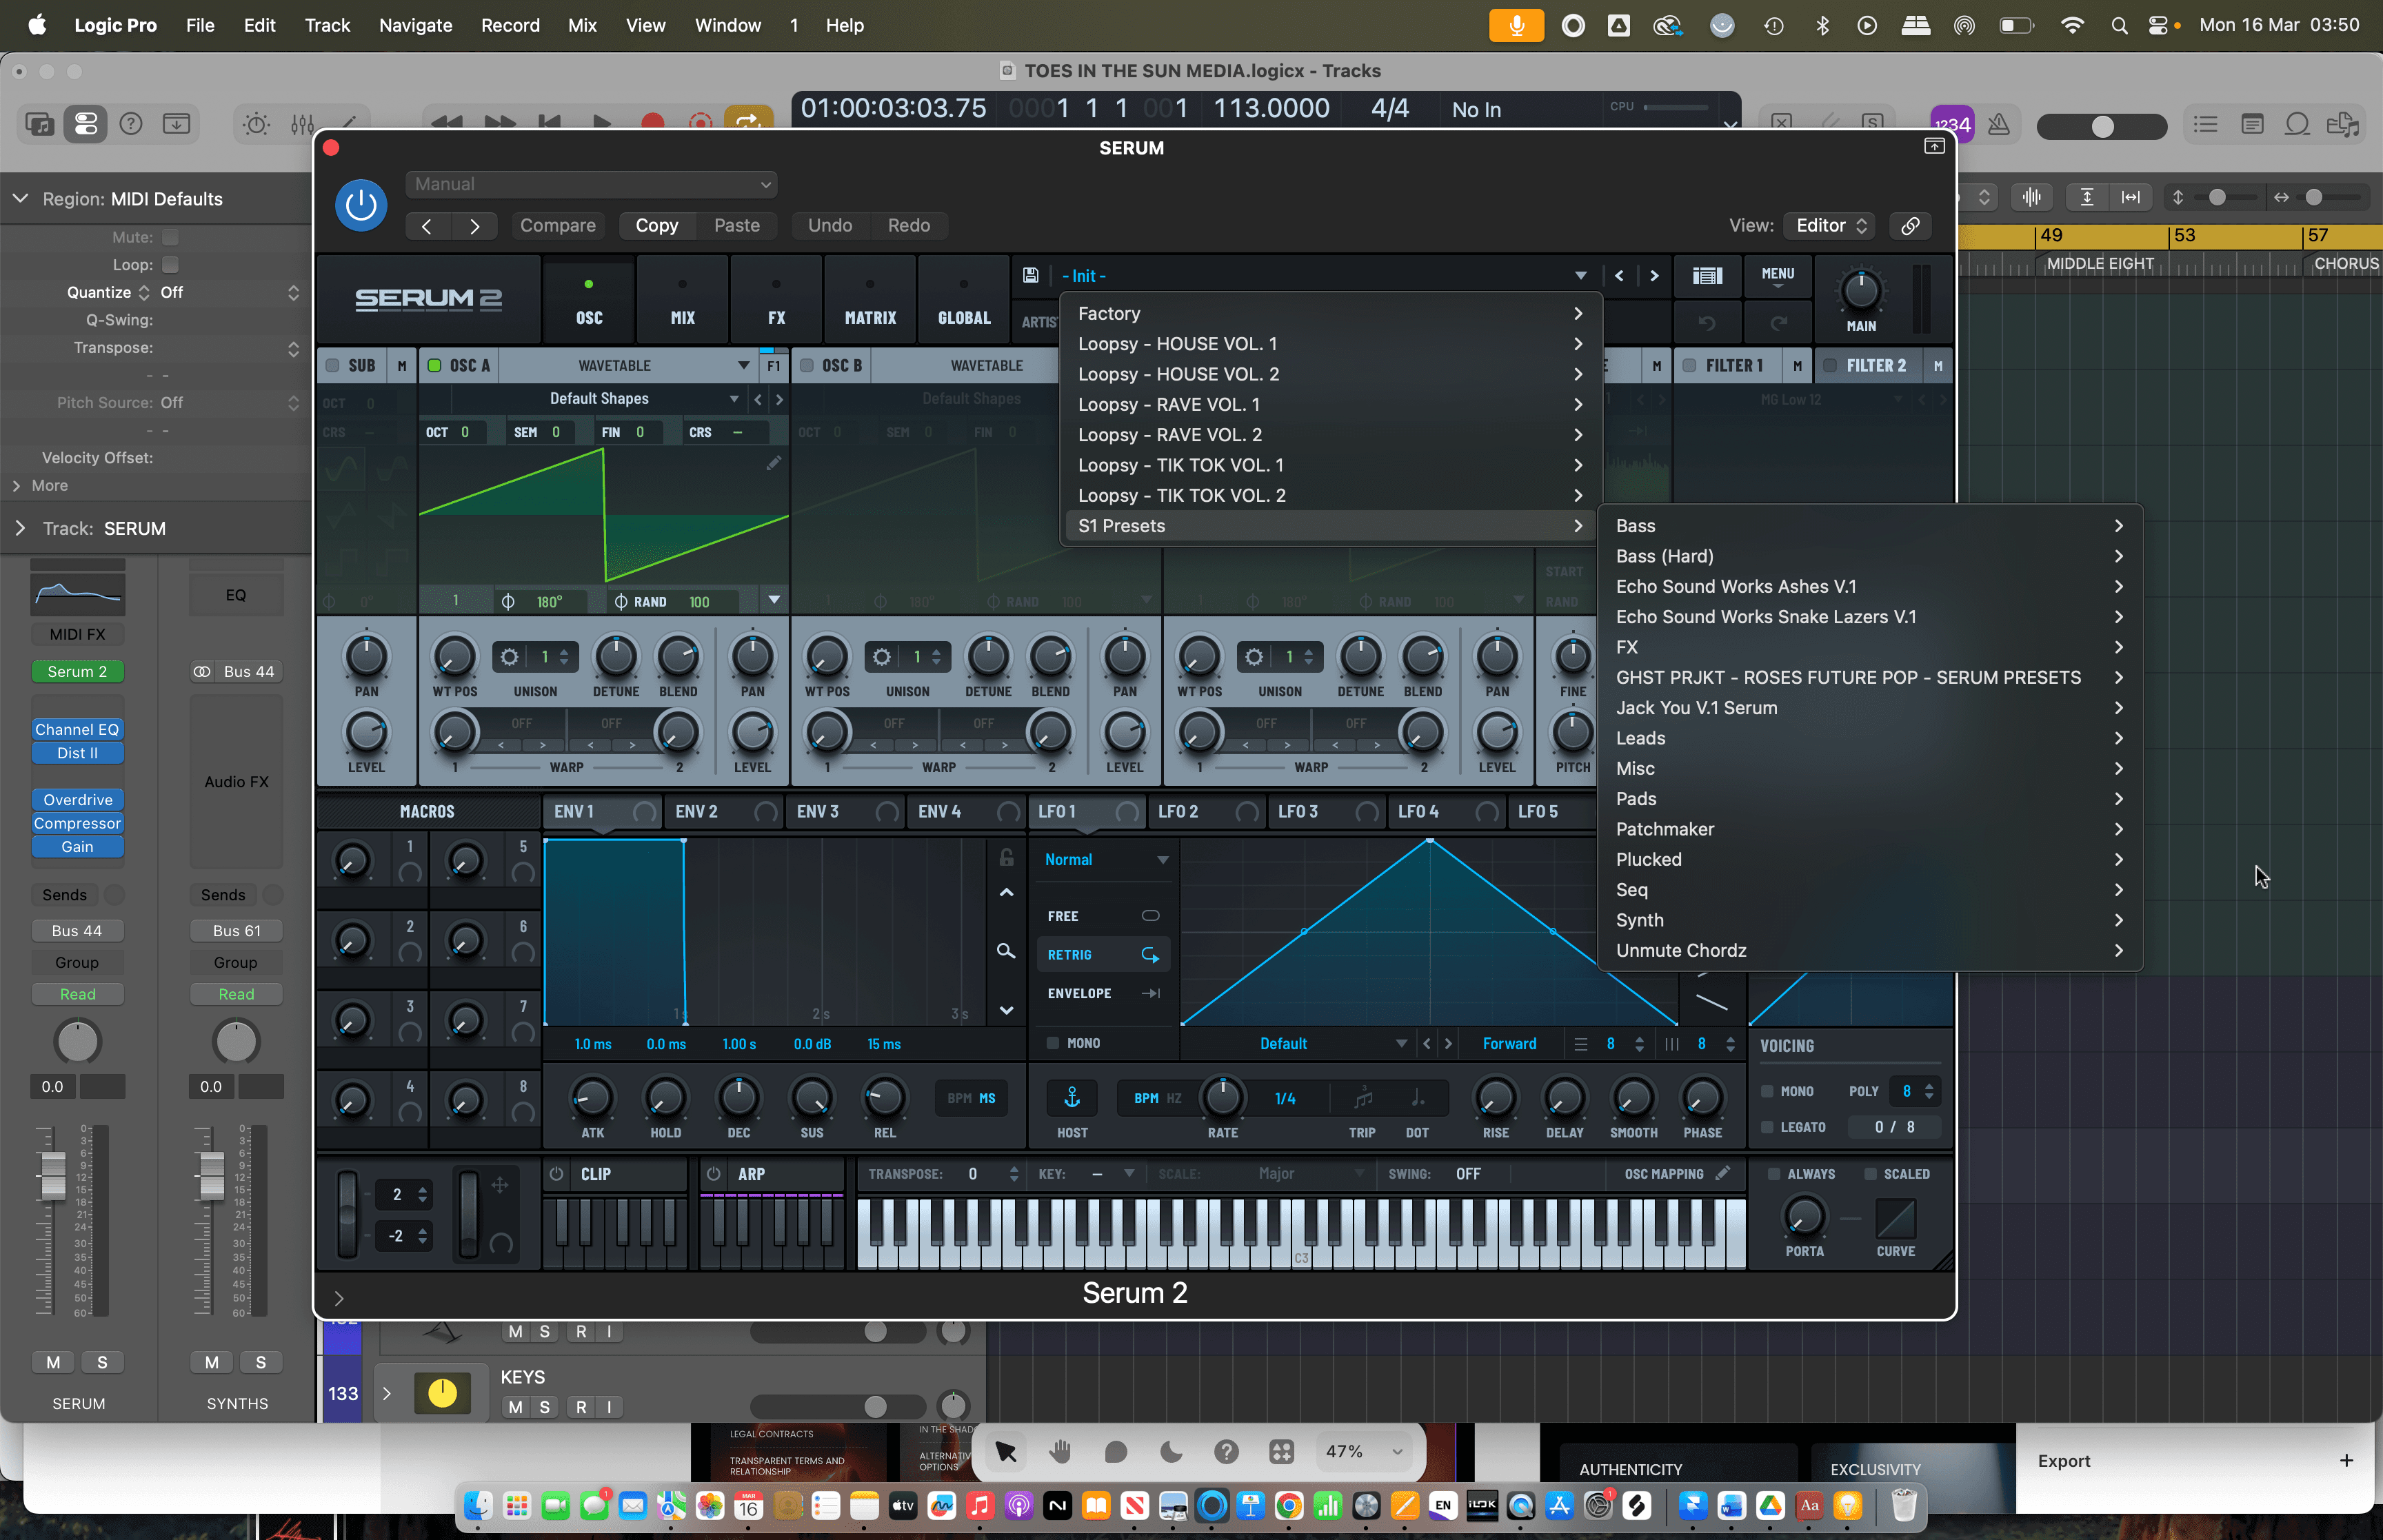Click the preset save disk icon
This screenshot has width=2383, height=1540.
tap(1031, 275)
